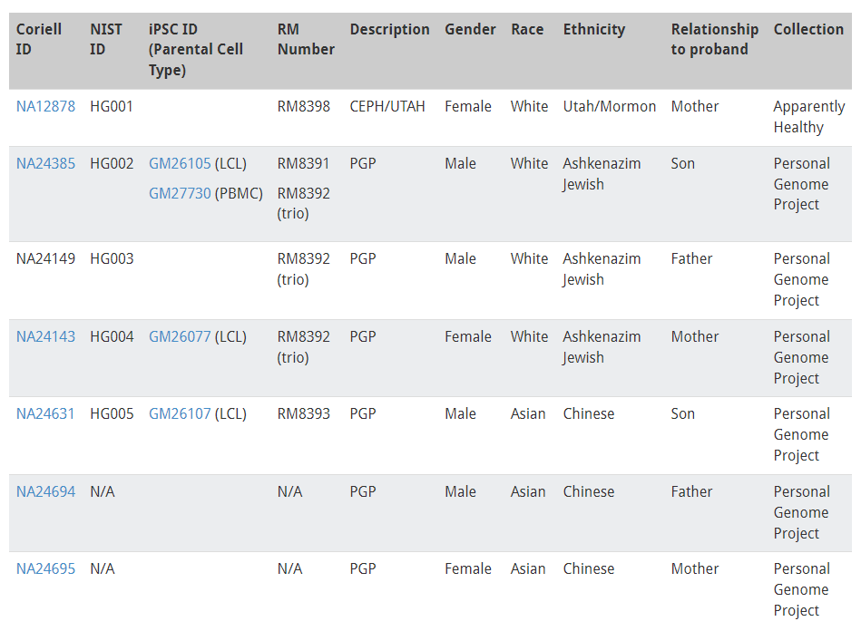Open the GM26107 iPSC link
Viewport: 861px width, 631px height.
pos(180,413)
